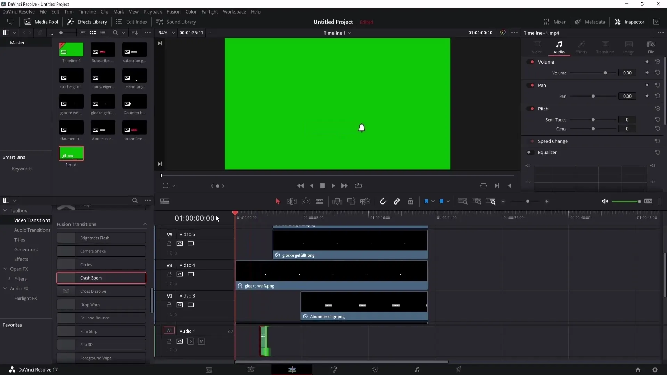Click the Inspector panel icon
This screenshot has height=375, width=667.
(x=618, y=22)
